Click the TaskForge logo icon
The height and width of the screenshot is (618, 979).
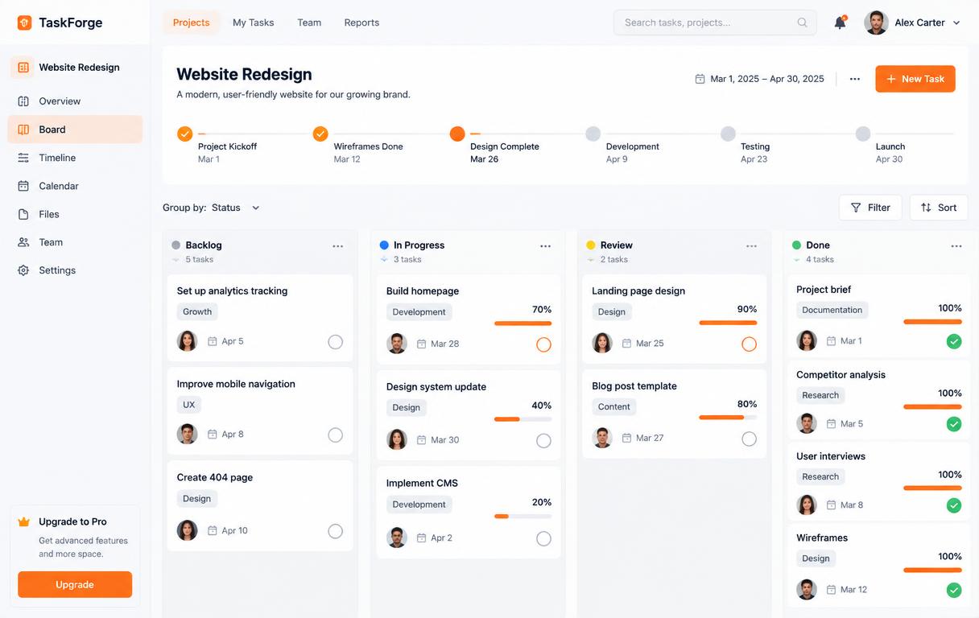[x=24, y=23]
